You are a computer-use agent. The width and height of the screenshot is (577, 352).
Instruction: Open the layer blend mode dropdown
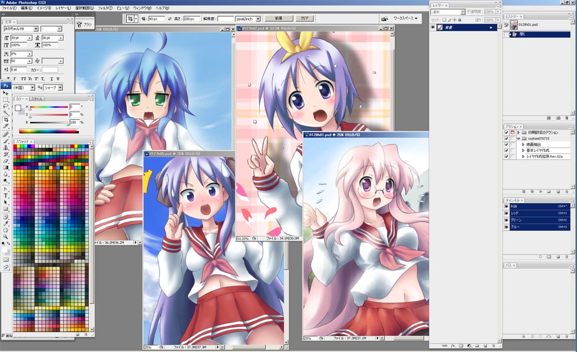click(463, 12)
